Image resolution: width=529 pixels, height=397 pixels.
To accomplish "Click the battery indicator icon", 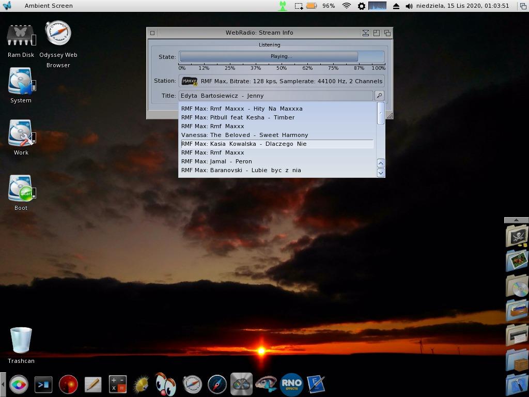I will pyautogui.click(x=312, y=6).
